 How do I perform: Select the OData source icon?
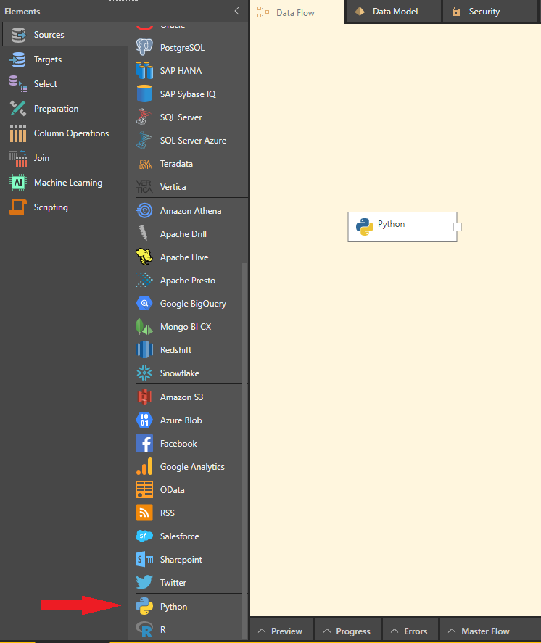(144, 489)
